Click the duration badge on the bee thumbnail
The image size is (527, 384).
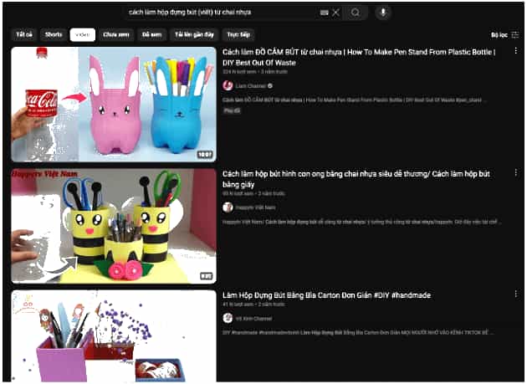207,276
